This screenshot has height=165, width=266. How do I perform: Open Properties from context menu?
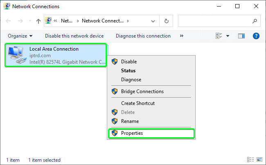coord(151,133)
